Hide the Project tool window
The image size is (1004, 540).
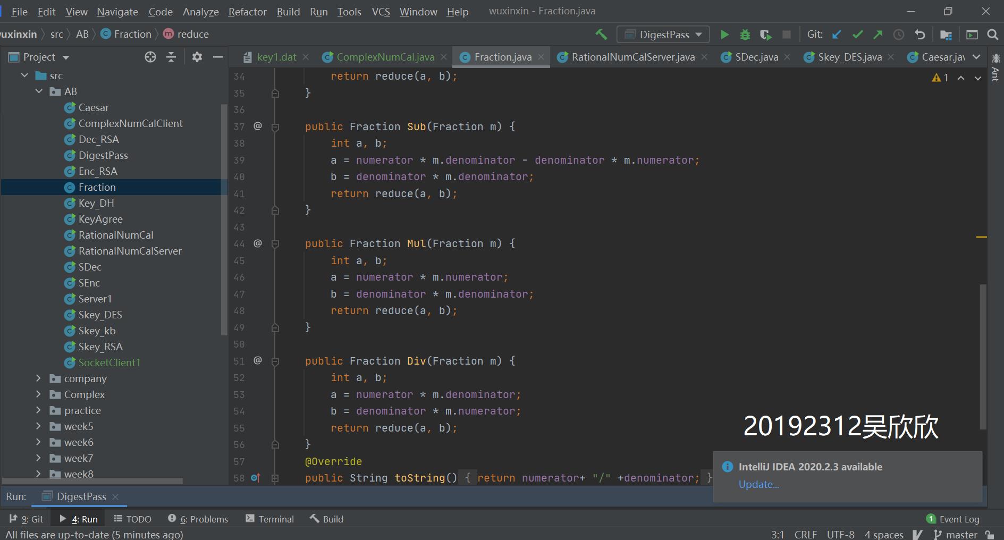point(217,57)
